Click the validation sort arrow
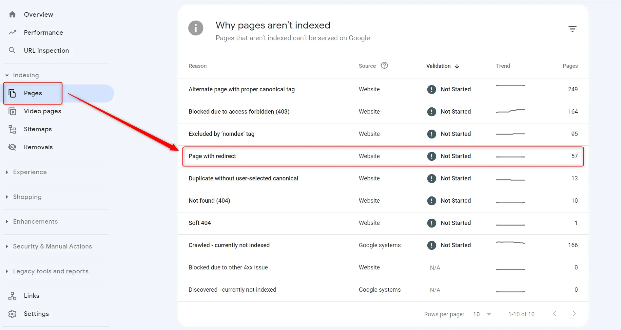 tap(457, 66)
